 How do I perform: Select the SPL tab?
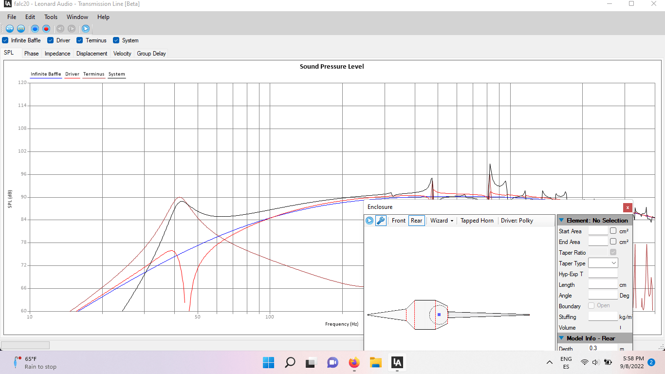click(9, 53)
